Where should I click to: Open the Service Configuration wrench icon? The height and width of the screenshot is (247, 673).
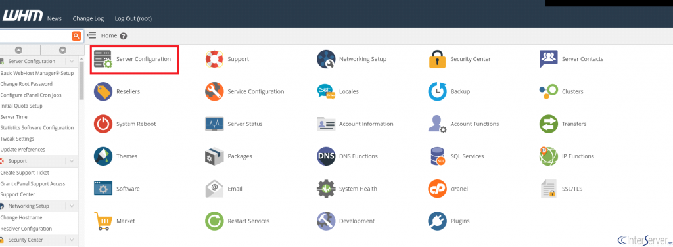coord(214,91)
